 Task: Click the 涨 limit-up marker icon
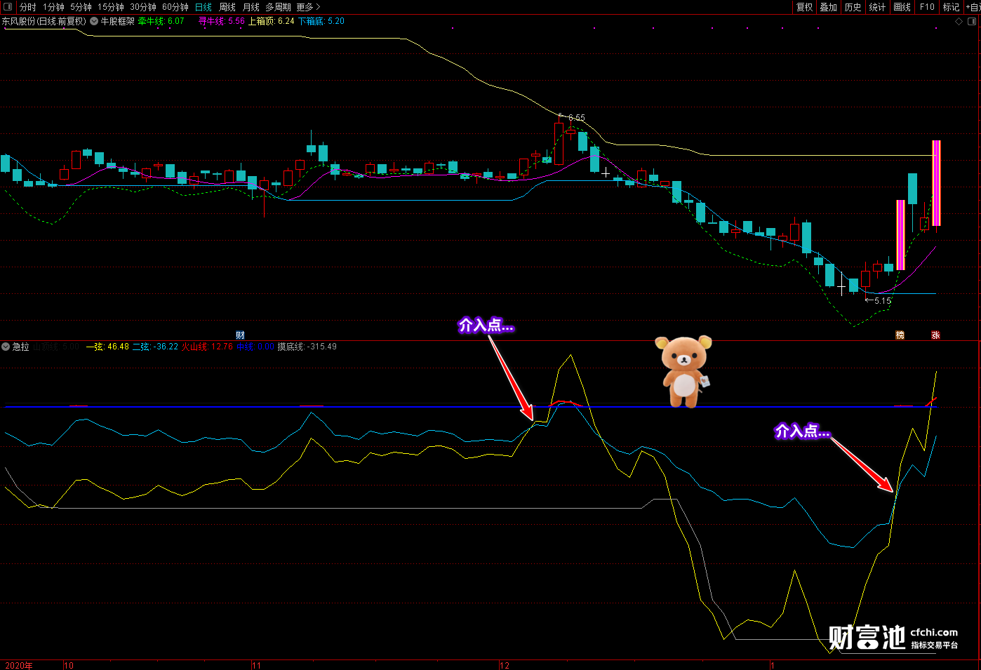pyautogui.click(x=935, y=335)
